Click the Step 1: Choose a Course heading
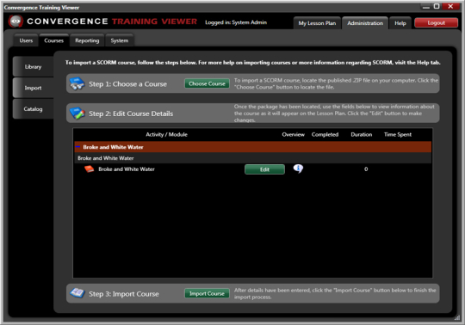The height and width of the screenshot is (325, 465). click(x=127, y=84)
